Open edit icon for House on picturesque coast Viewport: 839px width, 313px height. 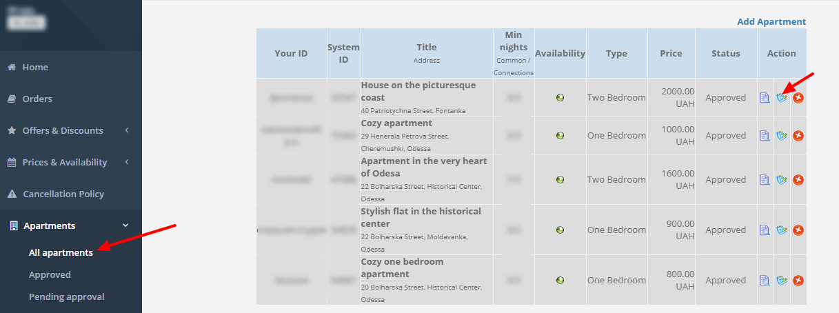[x=782, y=98]
